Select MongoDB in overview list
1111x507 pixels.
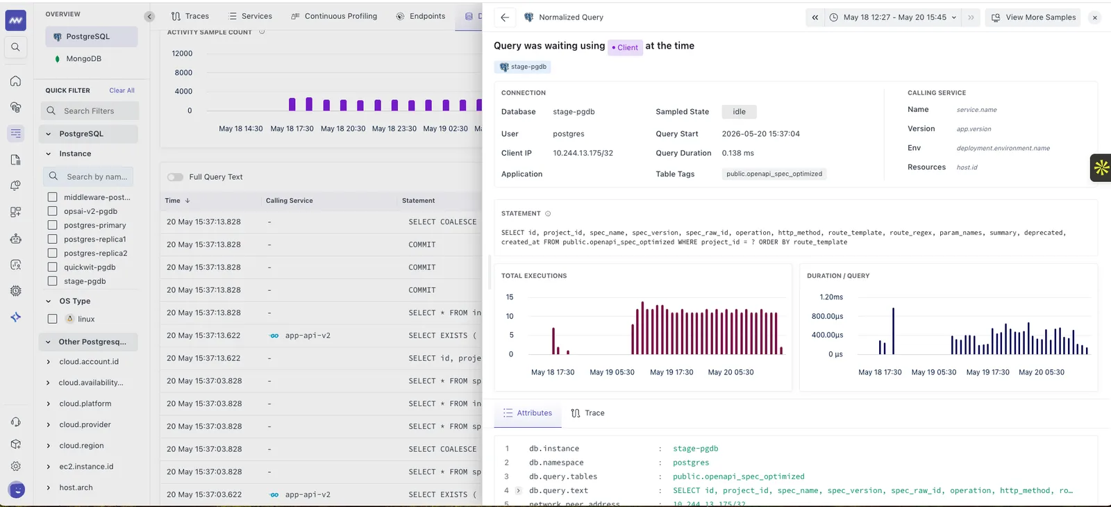pyautogui.click(x=83, y=59)
